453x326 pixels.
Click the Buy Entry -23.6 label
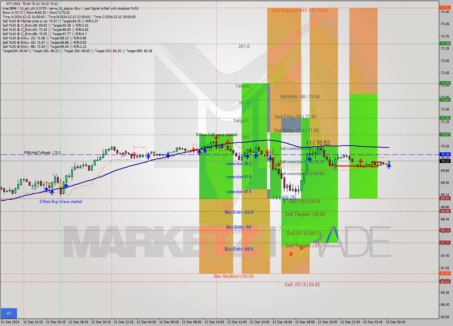click(x=239, y=212)
